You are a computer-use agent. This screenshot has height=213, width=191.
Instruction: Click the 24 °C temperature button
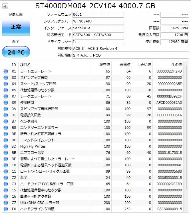(x=16, y=52)
